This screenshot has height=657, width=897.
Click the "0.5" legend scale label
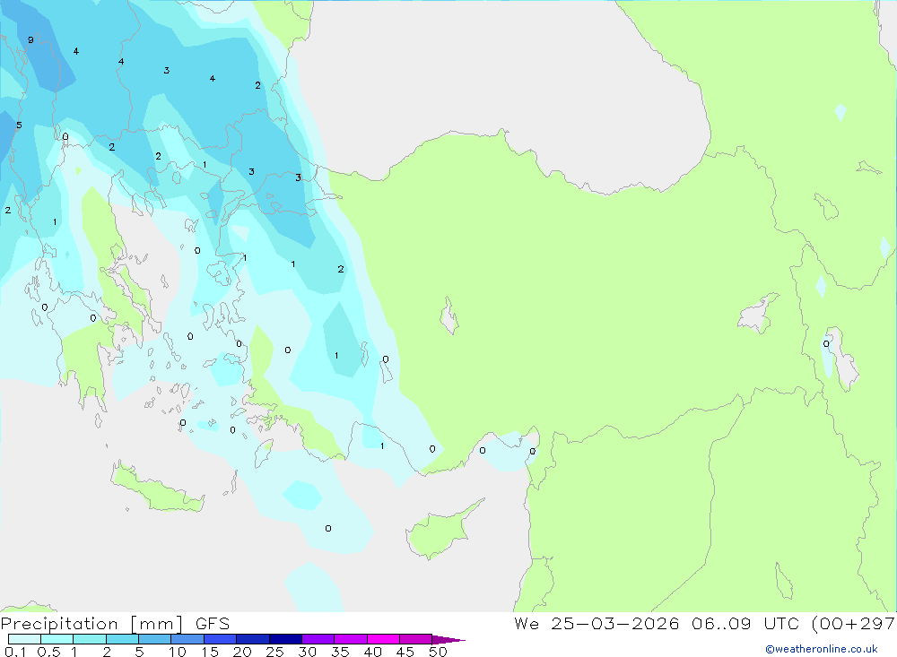(x=48, y=652)
